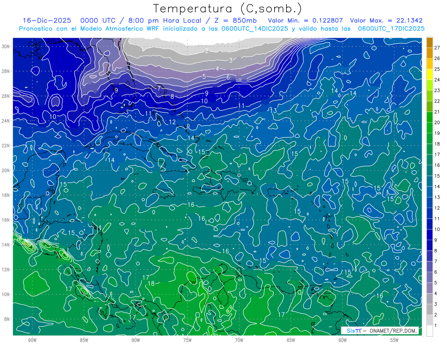Select the brown swatch above legend value 27
Screen dimensions: 447x345
click(429, 42)
